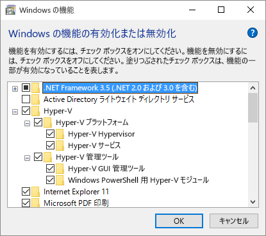
Task: Collapse the Hyper-V プラットフォーム node
Action: click(x=27, y=123)
